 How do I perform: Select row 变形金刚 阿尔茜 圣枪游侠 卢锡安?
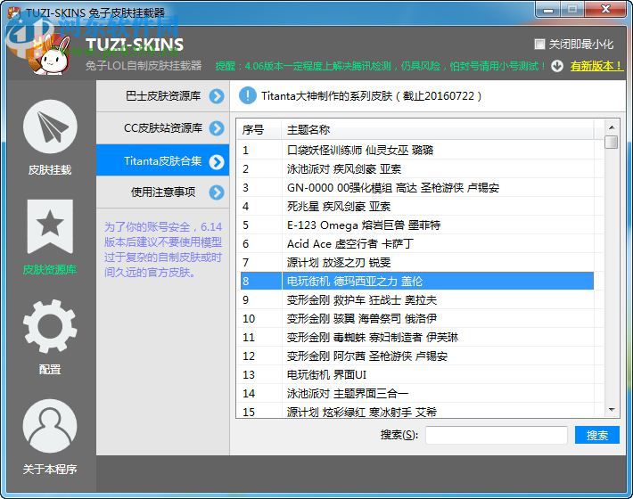[x=415, y=356]
